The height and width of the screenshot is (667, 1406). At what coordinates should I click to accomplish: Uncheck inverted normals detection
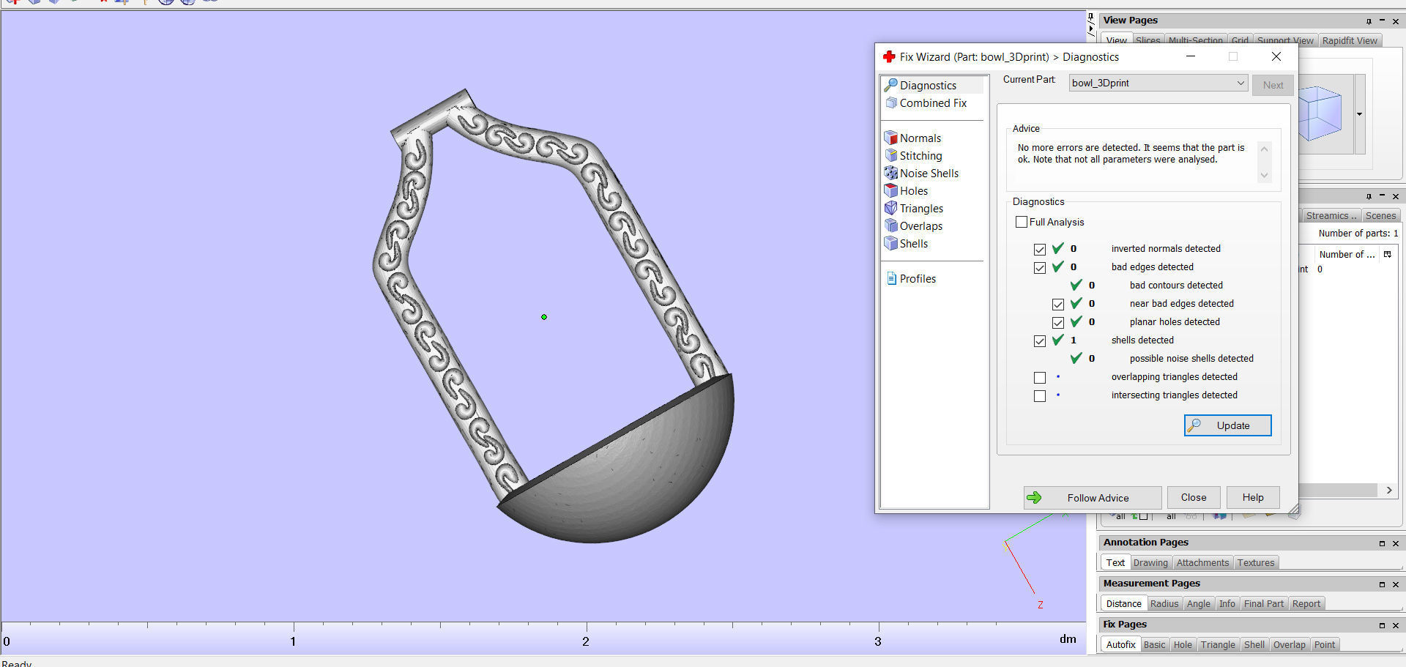1040,250
